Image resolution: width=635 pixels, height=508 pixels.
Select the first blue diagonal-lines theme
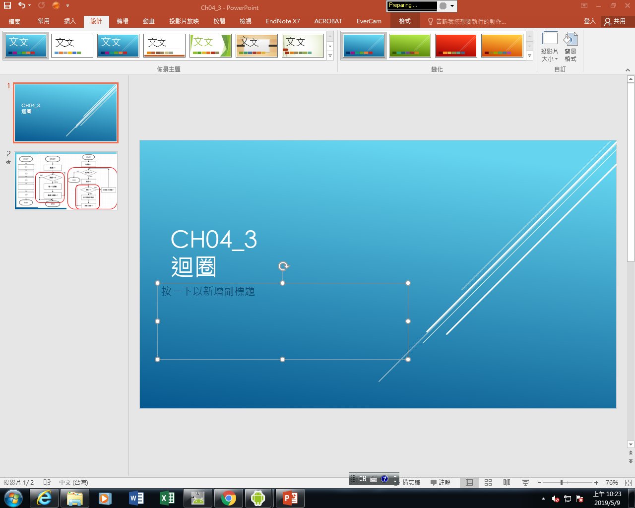(26, 46)
